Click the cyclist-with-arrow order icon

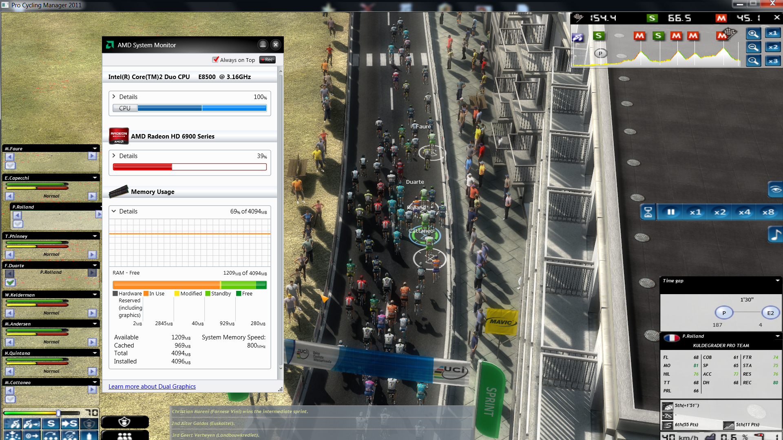pyautogui.click(x=32, y=424)
